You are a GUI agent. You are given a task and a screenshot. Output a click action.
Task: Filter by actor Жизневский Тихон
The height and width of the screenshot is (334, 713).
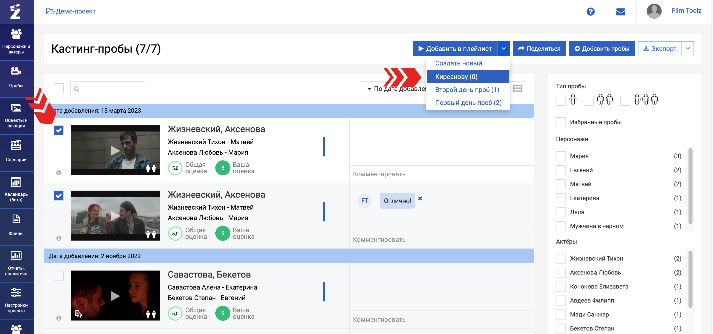(x=561, y=259)
